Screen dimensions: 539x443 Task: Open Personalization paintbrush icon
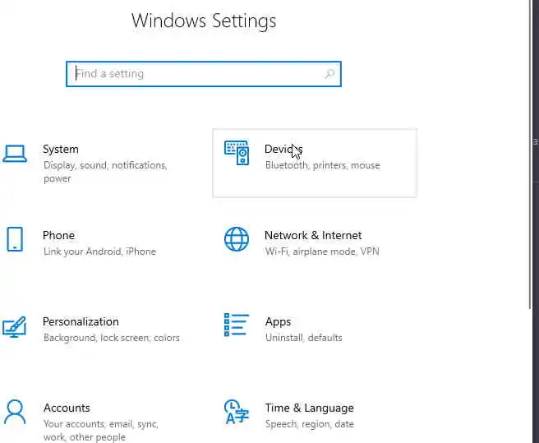(x=15, y=326)
